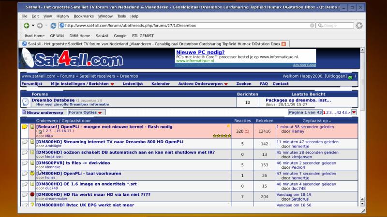
Task: Open user profile Satdorus
Action: pyautogui.click(x=300, y=199)
